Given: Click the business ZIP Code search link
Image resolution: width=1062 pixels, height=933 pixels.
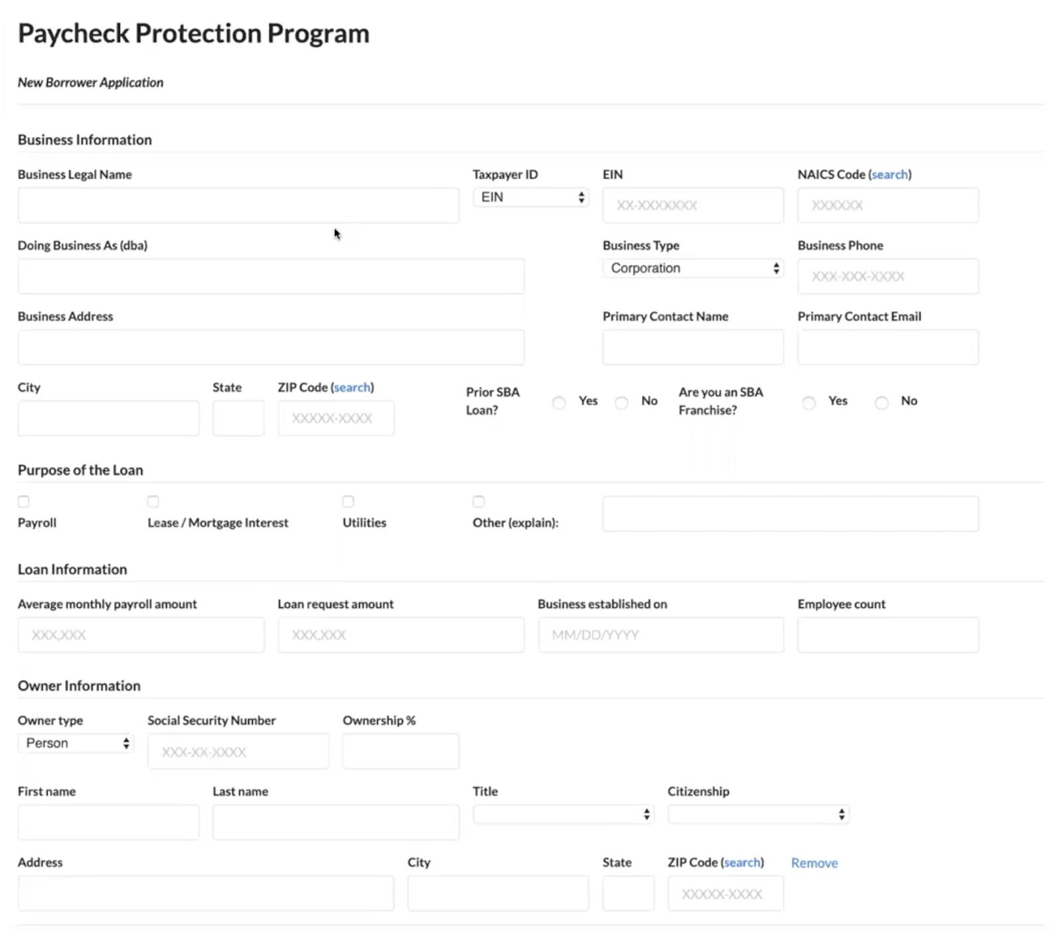Looking at the screenshot, I should [x=352, y=388].
